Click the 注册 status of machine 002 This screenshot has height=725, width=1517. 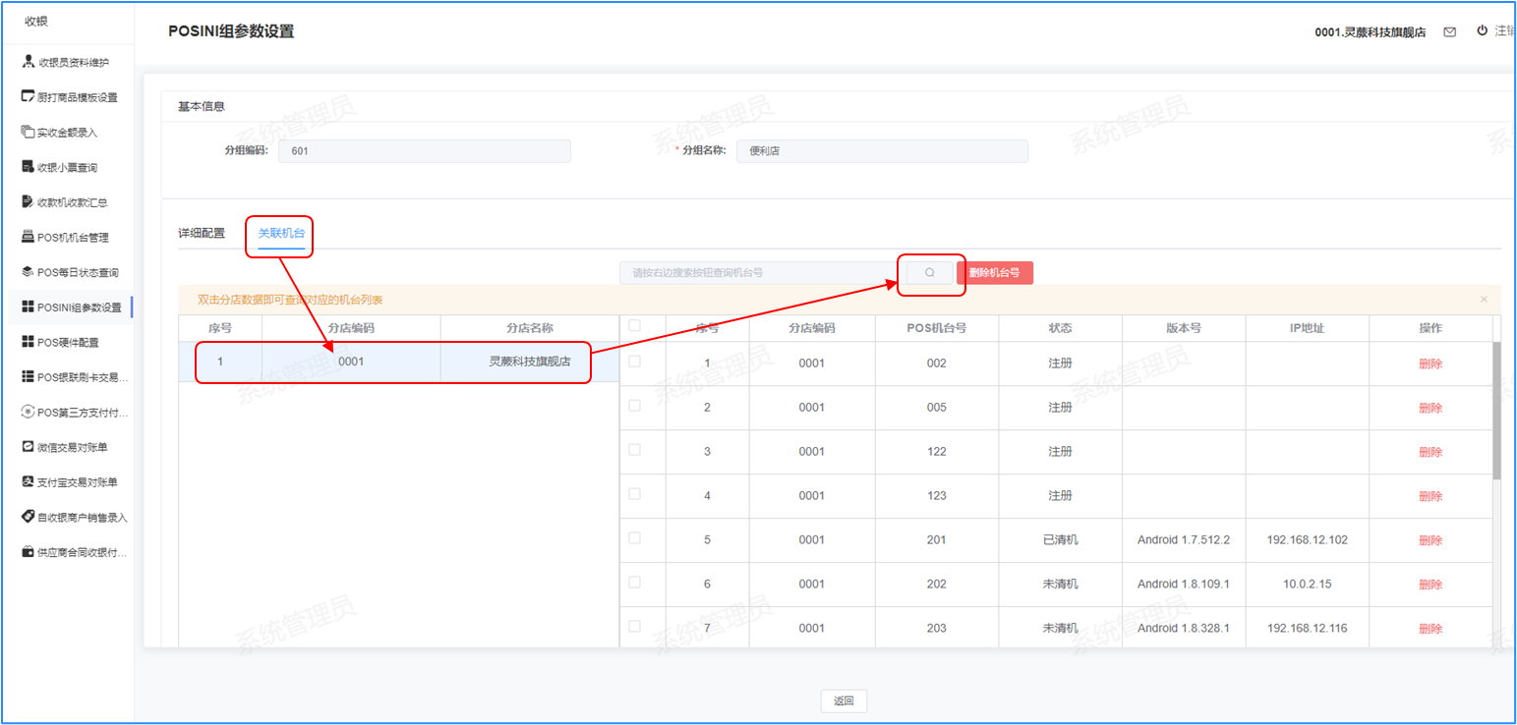pos(1060,363)
